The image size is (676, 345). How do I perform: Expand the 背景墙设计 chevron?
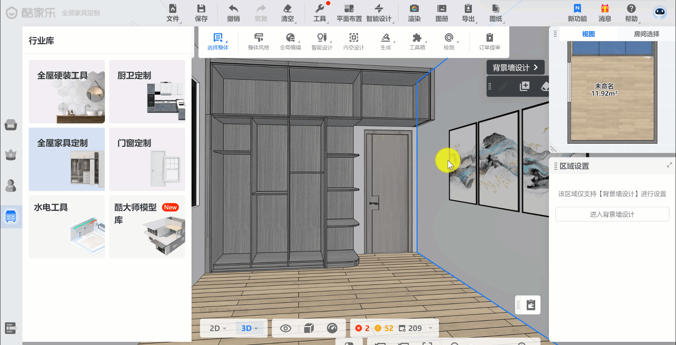pos(536,67)
